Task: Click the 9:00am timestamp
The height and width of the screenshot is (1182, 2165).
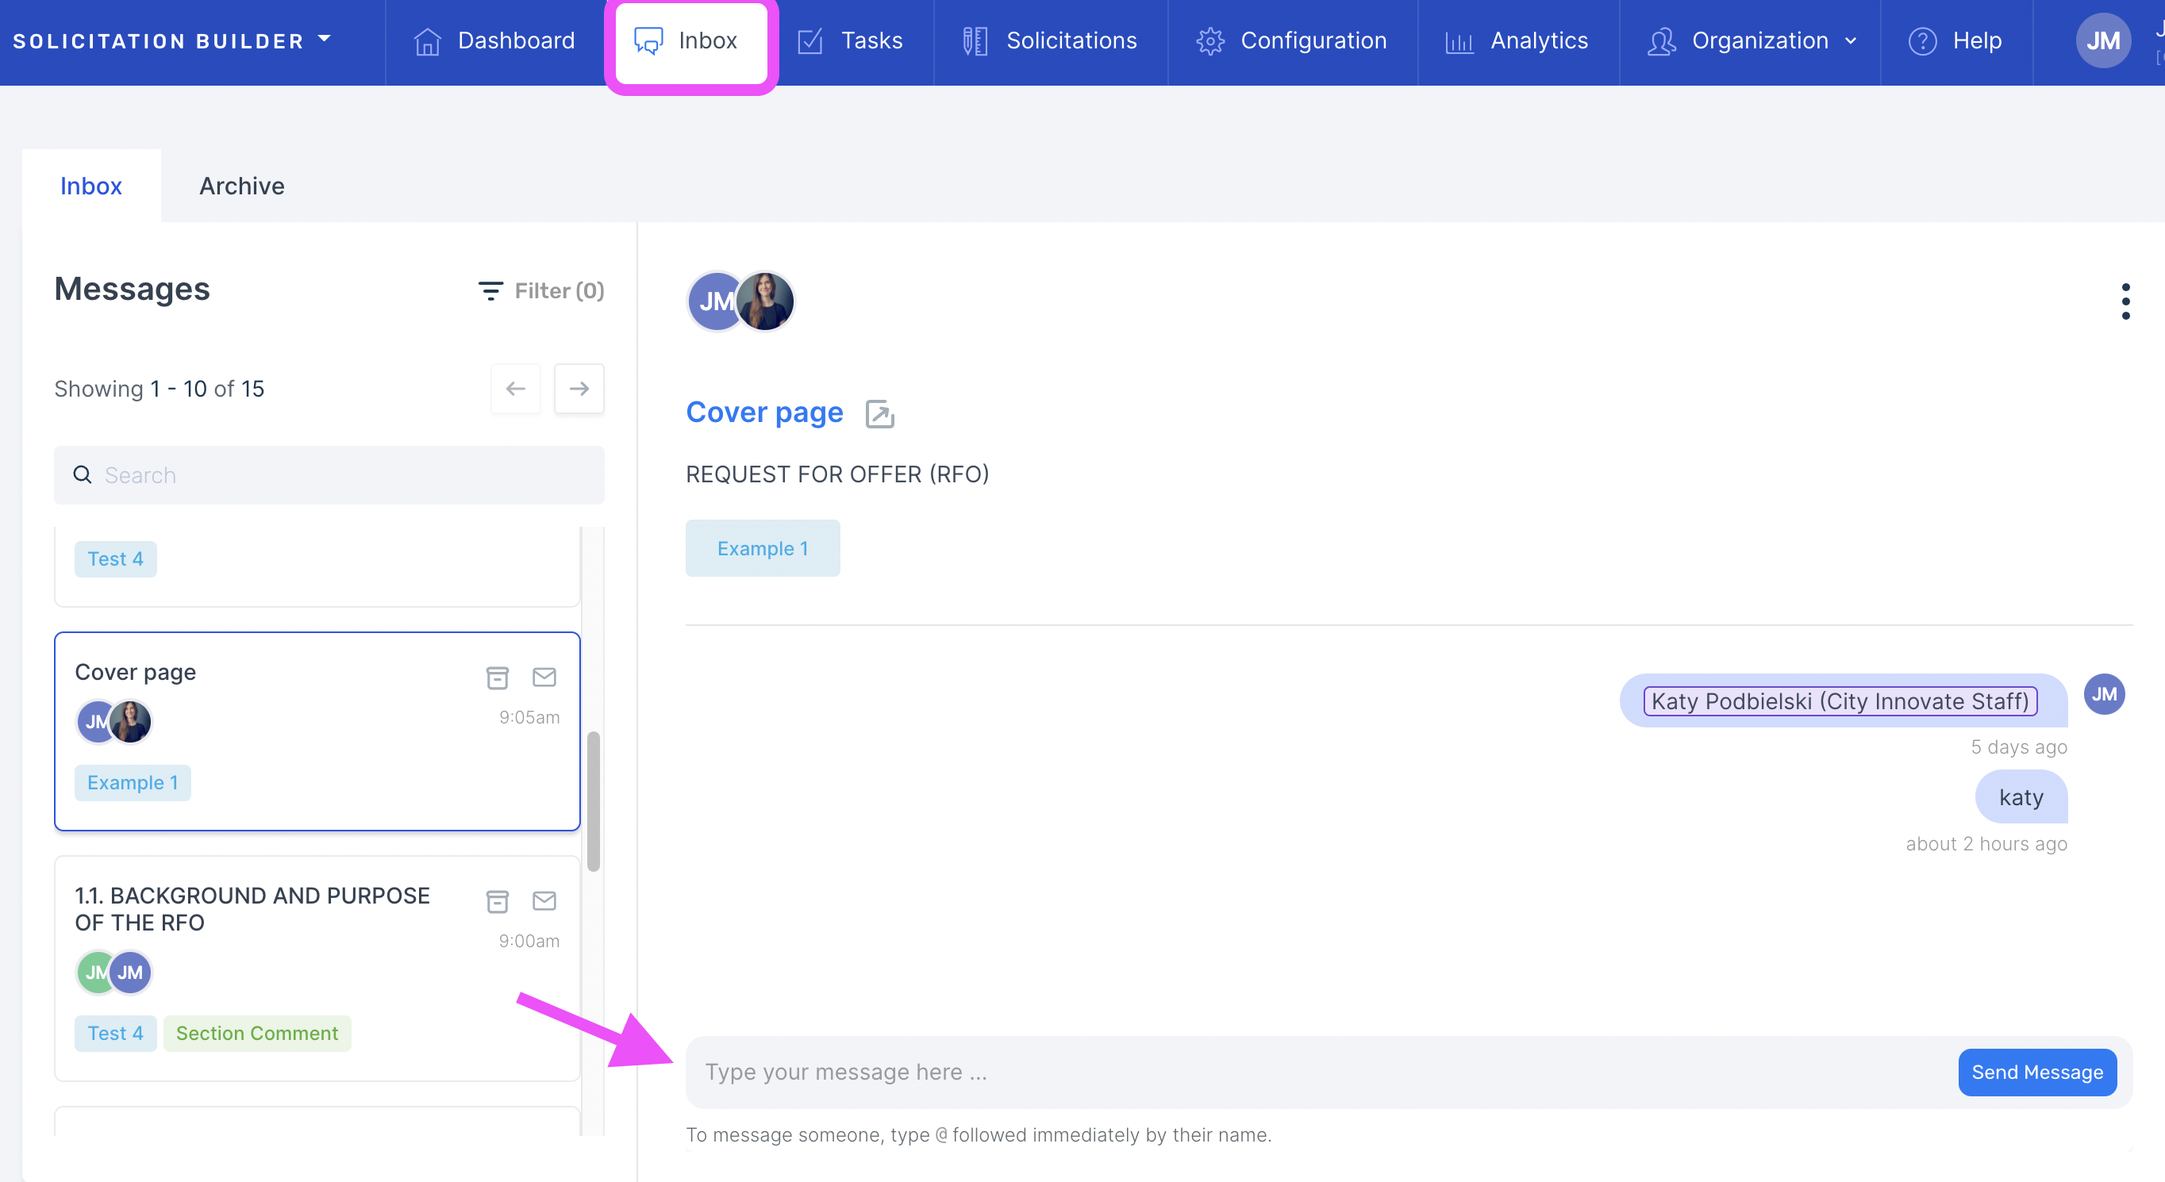Action: (x=529, y=941)
